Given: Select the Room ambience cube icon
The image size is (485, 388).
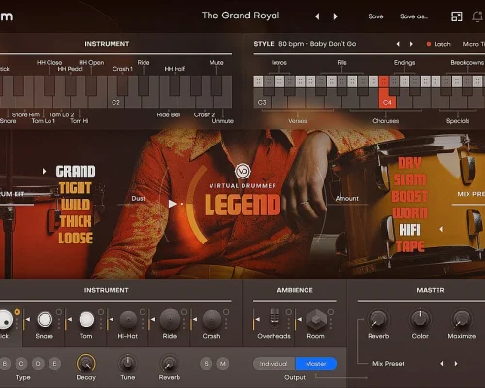Looking at the screenshot, I should click(x=316, y=319).
